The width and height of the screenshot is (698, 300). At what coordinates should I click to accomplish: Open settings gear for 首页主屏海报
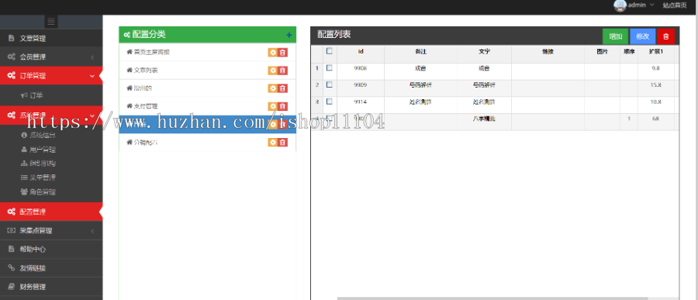coord(272,53)
